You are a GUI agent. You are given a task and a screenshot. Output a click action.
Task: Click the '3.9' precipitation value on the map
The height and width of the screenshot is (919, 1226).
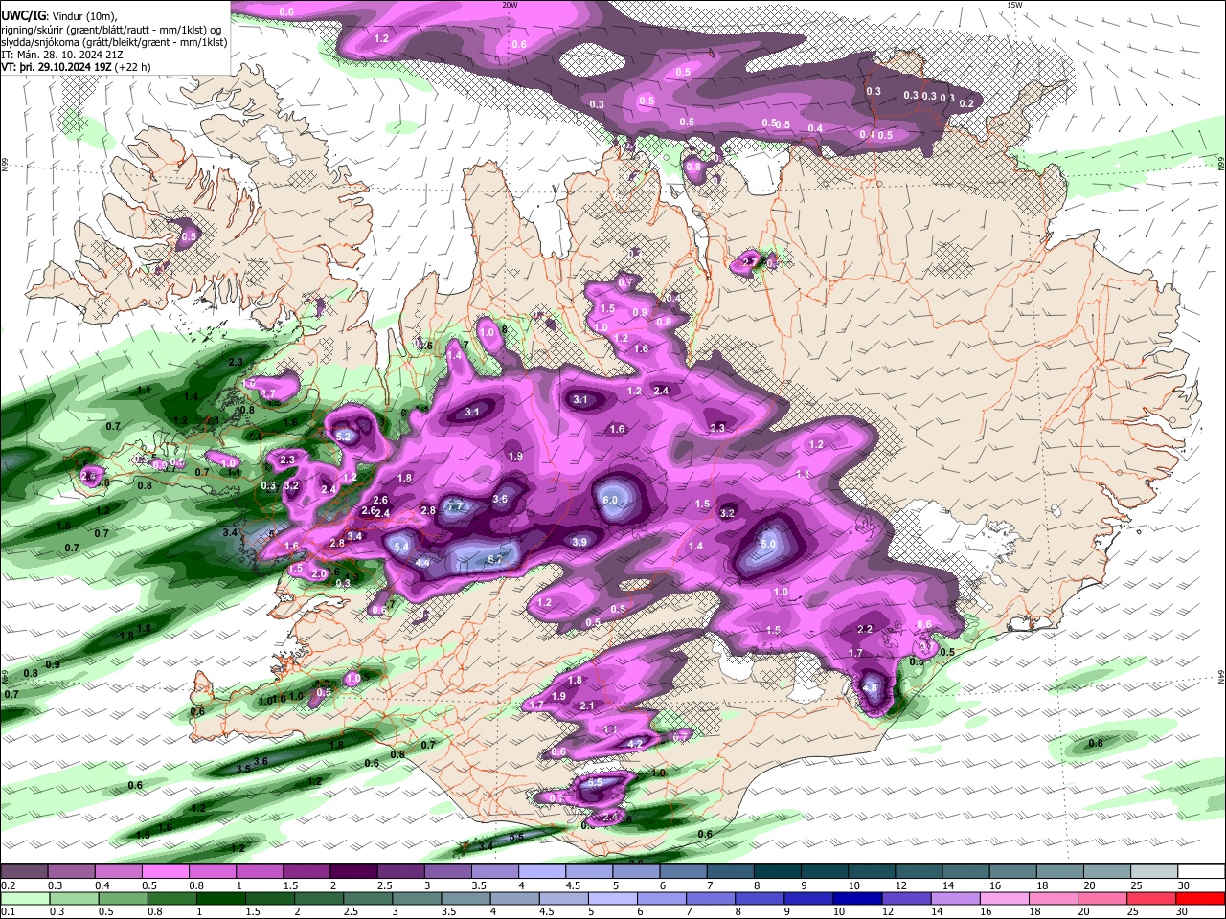[579, 542]
